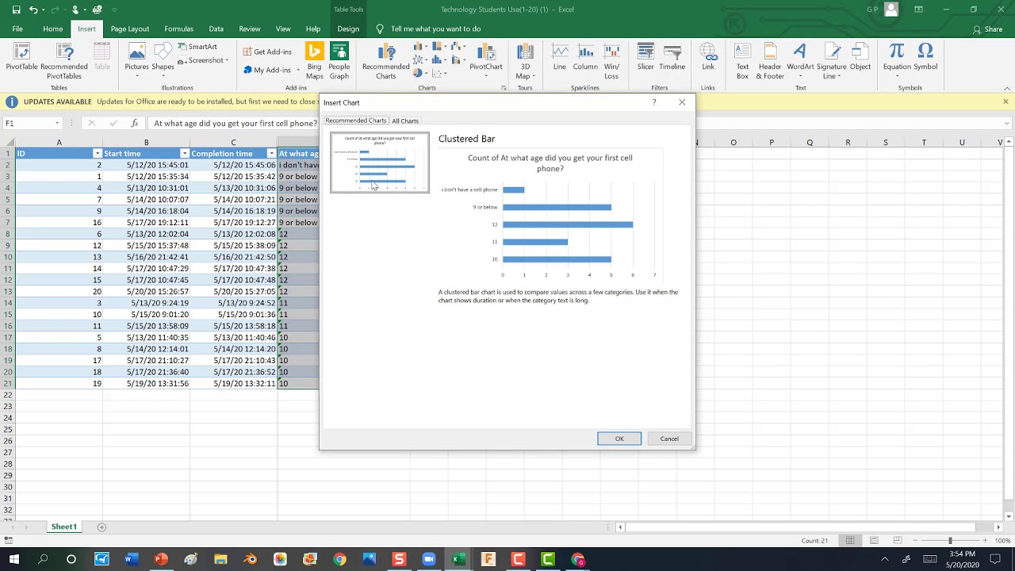Expand the Name Box dropdown
This screenshot has height=571, width=1015.
tap(57, 123)
